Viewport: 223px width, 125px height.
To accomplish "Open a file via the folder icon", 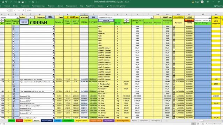I will pos(23,2).
